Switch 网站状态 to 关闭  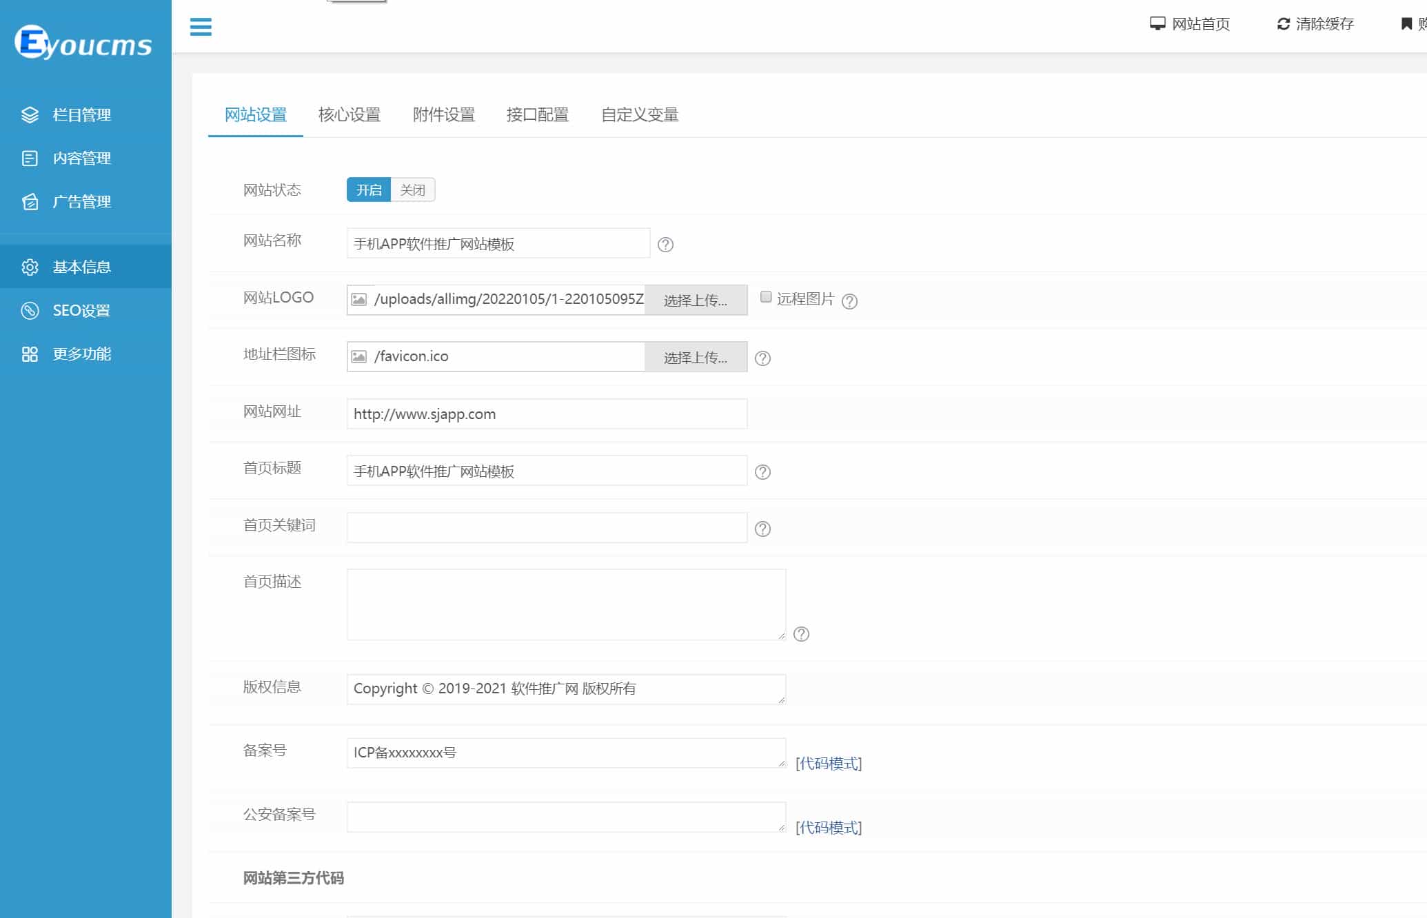click(413, 190)
